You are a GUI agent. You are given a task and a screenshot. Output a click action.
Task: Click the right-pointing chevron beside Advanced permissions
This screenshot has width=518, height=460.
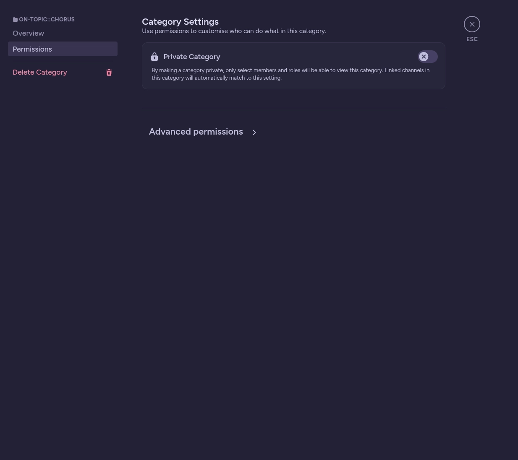(x=254, y=132)
